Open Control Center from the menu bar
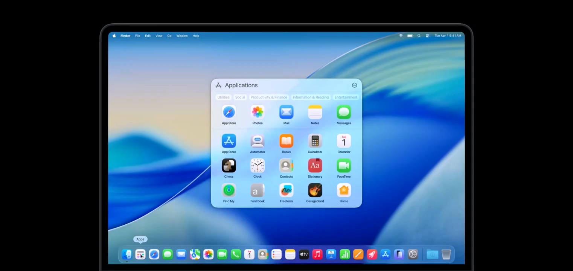The width and height of the screenshot is (573, 271). tap(427, 36)
